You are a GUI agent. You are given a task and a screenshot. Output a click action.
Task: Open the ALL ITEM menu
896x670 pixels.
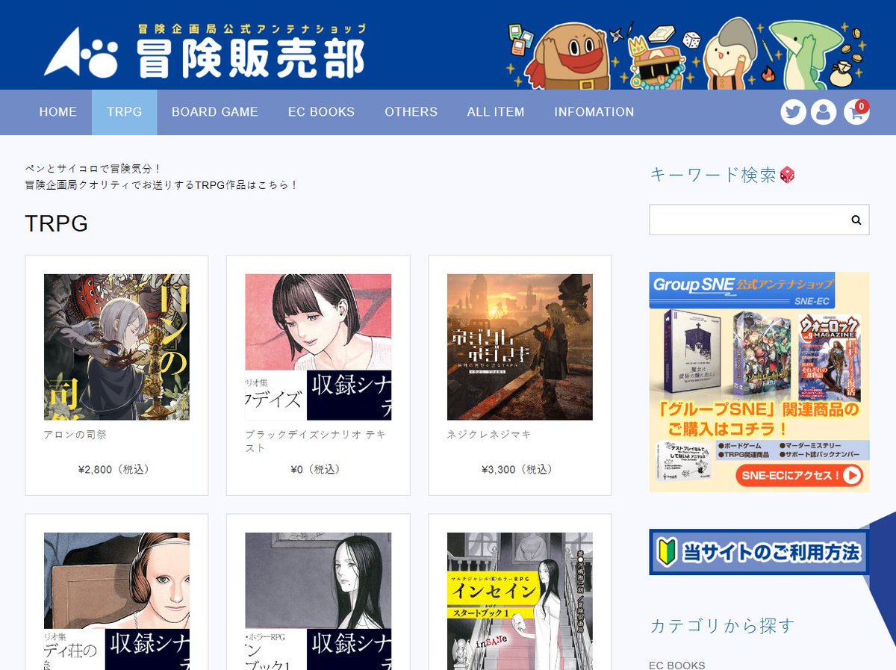tap(496, 112)
